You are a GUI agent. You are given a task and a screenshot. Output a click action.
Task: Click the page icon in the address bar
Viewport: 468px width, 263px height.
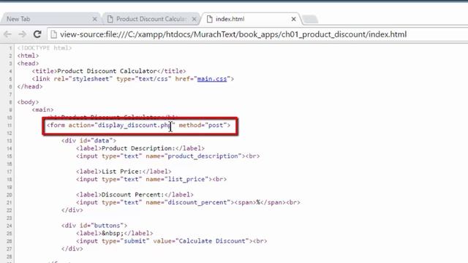click(53, 34)
